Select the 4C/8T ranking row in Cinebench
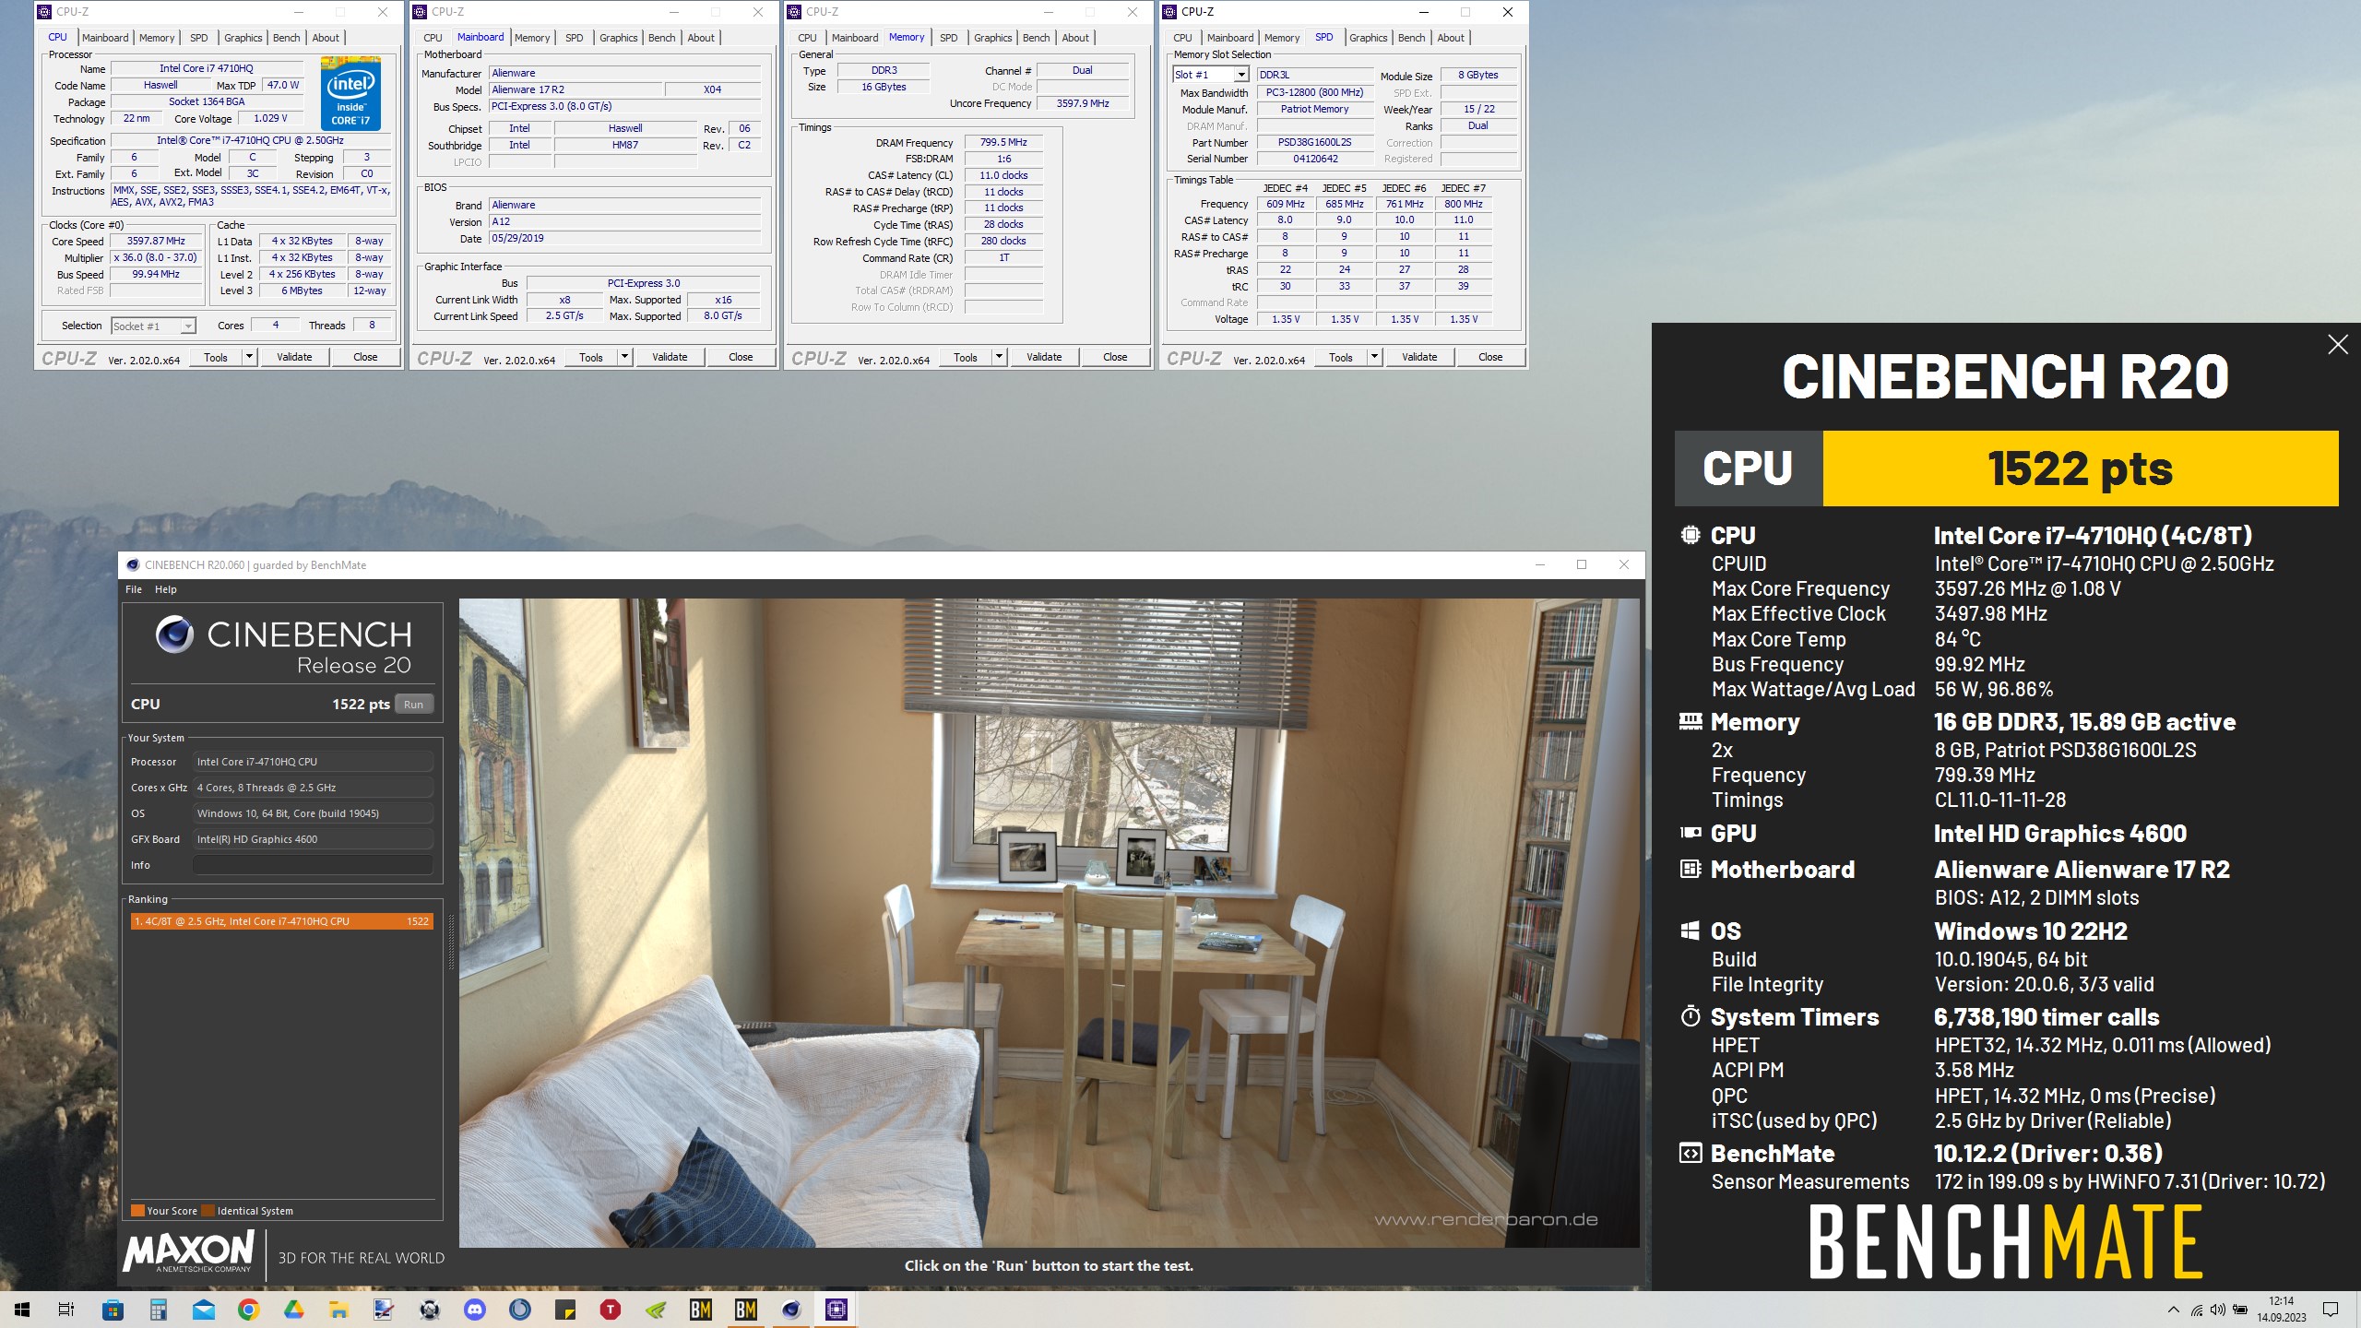The height and width of the screenshot is (1328, 2361). (x=281, y=921)
